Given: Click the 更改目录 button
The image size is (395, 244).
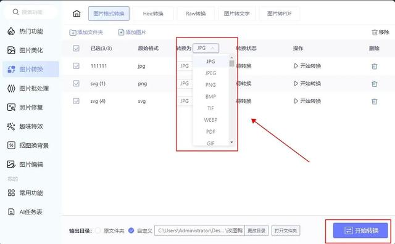Looking at the screenshot, I should [x=257, y=230].
